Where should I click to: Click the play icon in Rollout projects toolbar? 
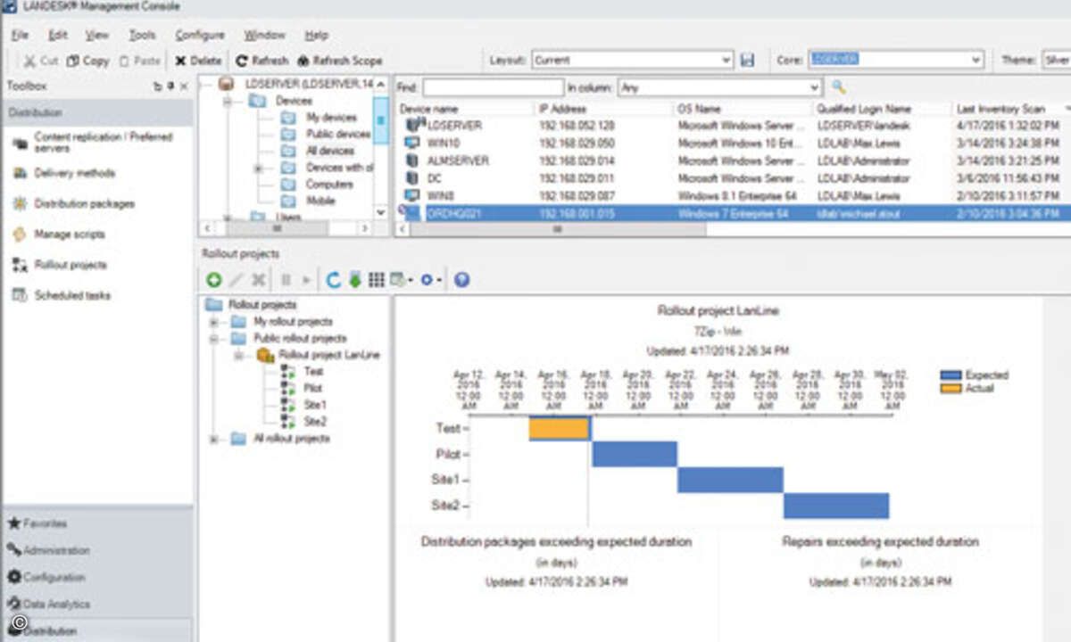pos(307,280)
